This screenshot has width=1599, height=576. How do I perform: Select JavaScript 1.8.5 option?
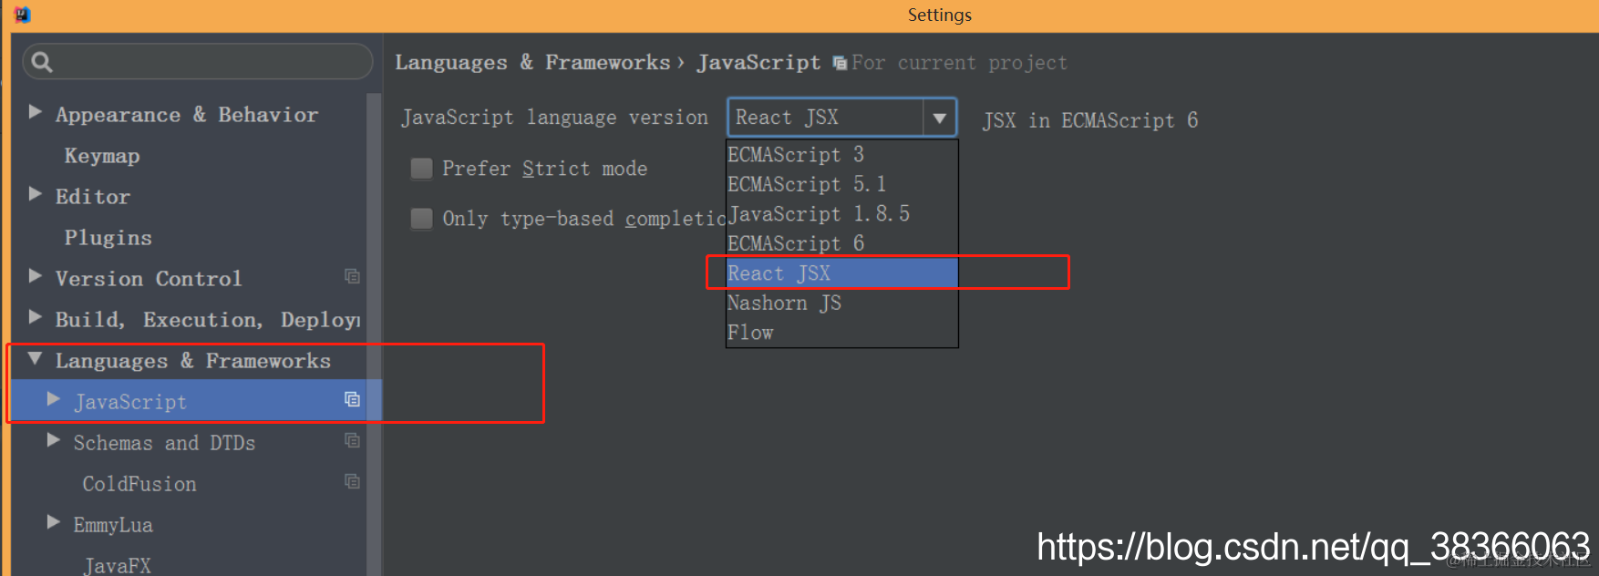(841, 214)
